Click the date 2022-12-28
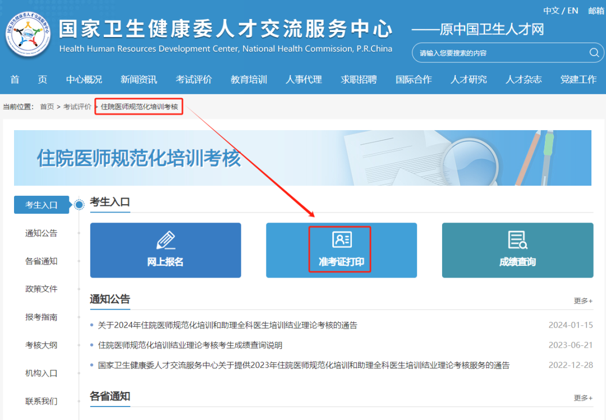The height and width of the screenshot is (420, 606). coord(571,365)
